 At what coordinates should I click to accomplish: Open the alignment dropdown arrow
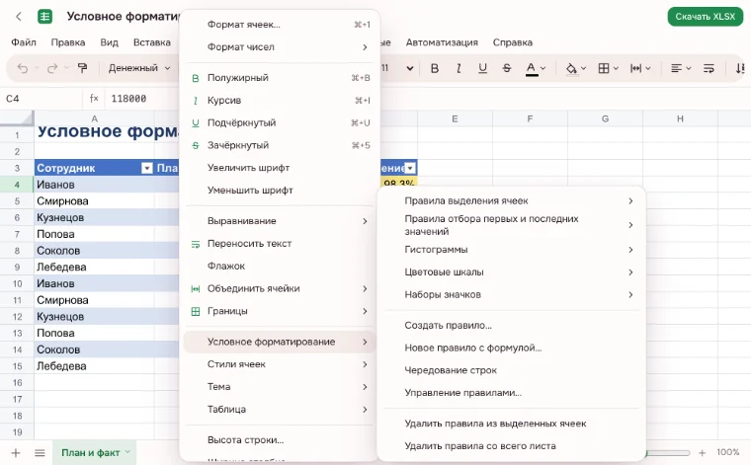689,68
